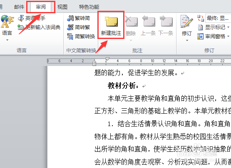Convert text with 繁转简

(79, 18)
